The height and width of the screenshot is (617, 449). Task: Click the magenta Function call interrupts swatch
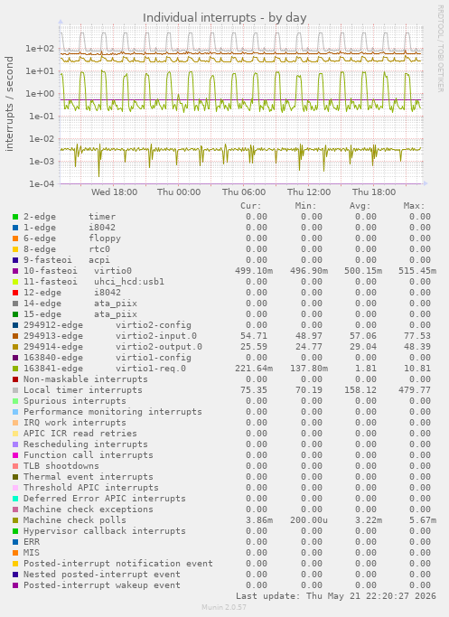point(15,455)
